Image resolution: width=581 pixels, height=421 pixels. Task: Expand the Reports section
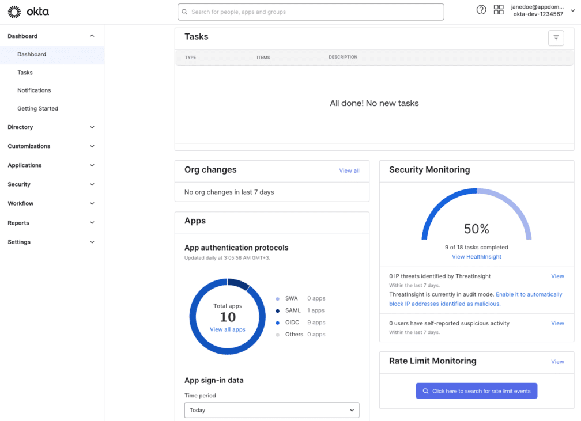pyautogui.click(x=52, y=223)
